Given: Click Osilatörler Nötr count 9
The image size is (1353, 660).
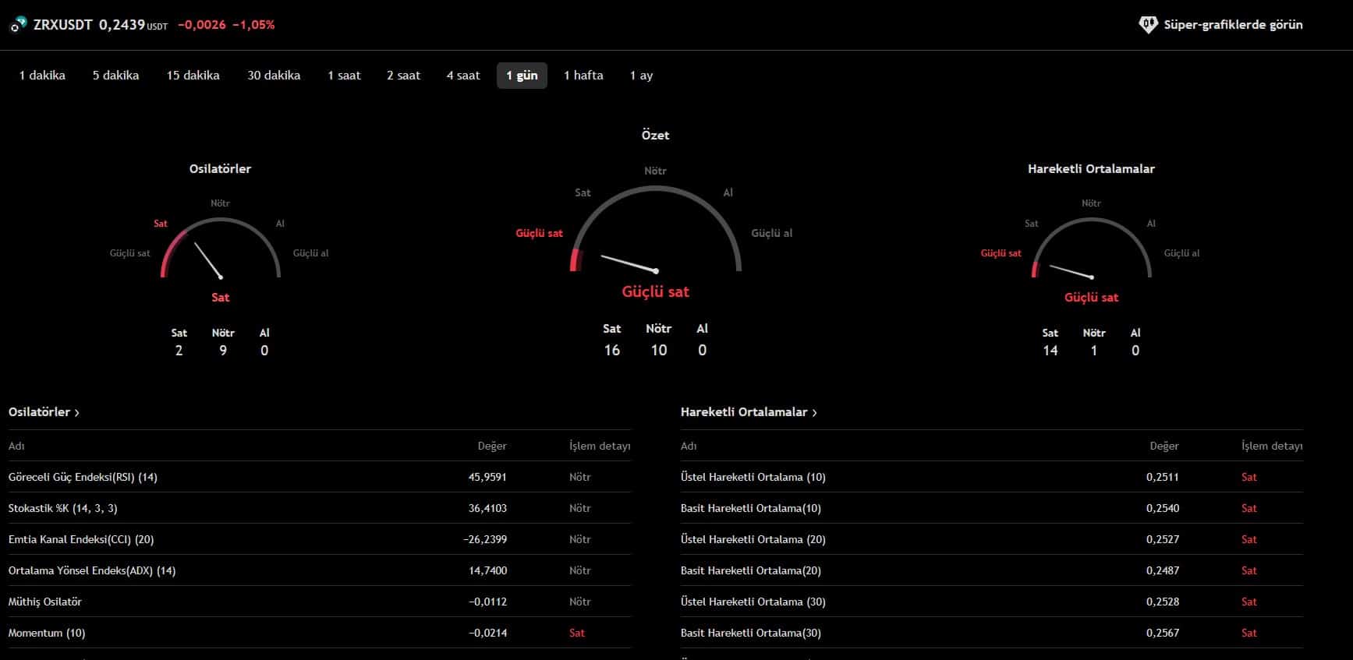Looking at the screenshot, I should (223, 351).
